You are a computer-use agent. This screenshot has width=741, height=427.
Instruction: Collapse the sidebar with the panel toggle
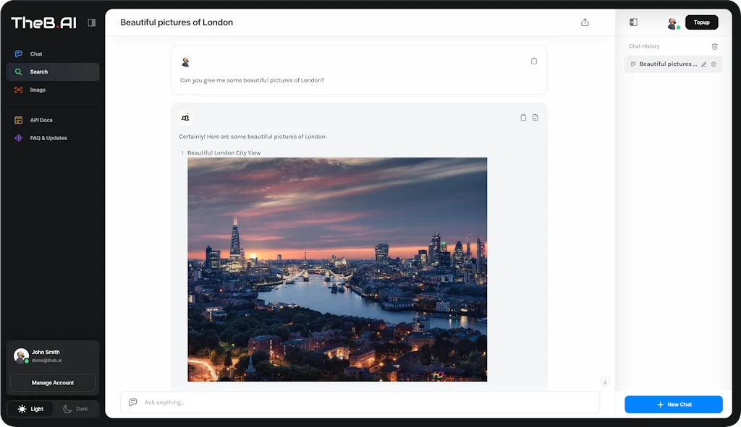91,22
